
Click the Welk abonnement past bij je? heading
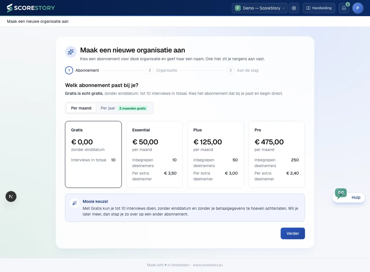(x=102, y=85)
